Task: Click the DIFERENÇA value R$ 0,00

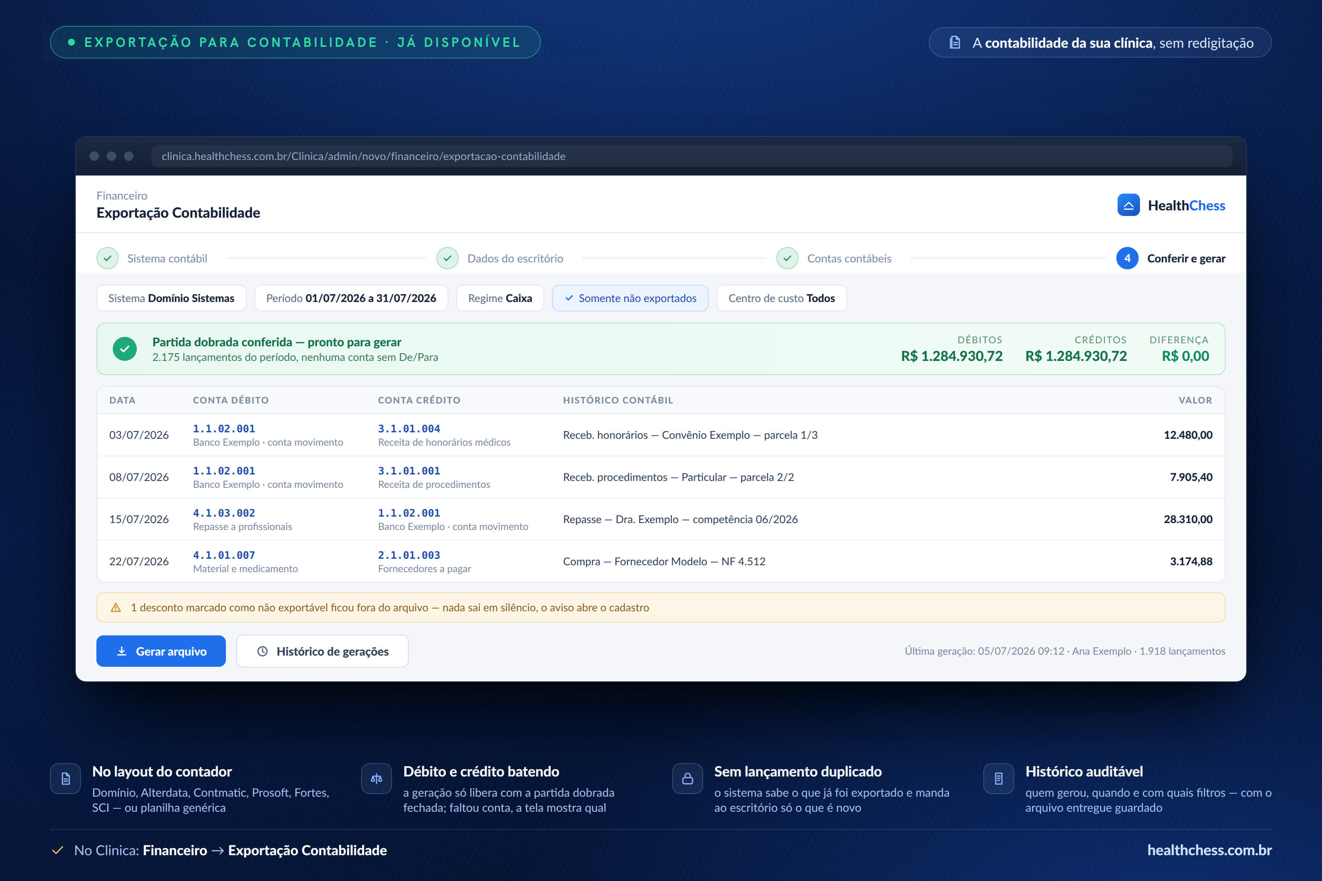Action: [1186, 356]
